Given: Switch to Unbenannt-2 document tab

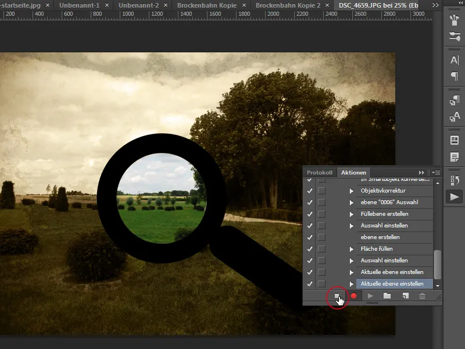Looking at the screenshot, I should [138, 5].
